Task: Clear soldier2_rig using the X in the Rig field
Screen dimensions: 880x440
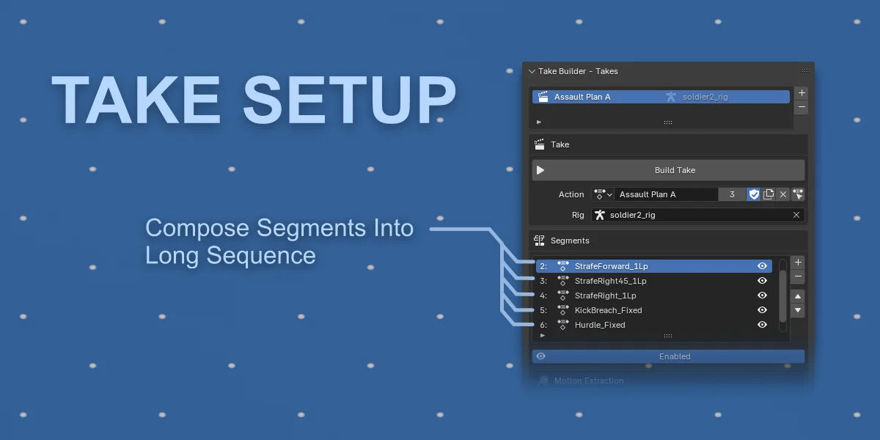Action: [x=796, y=215]
